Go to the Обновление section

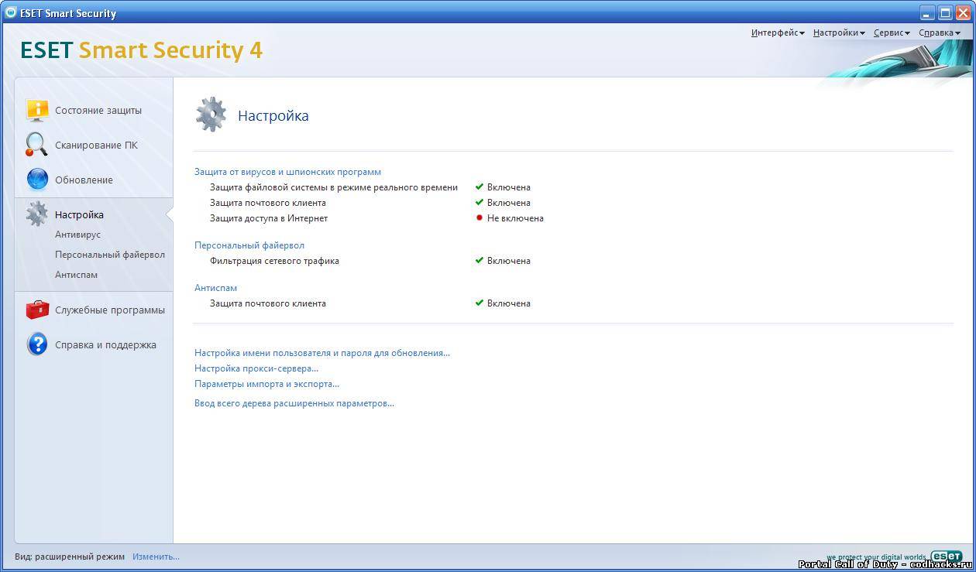tap(84, 180)
